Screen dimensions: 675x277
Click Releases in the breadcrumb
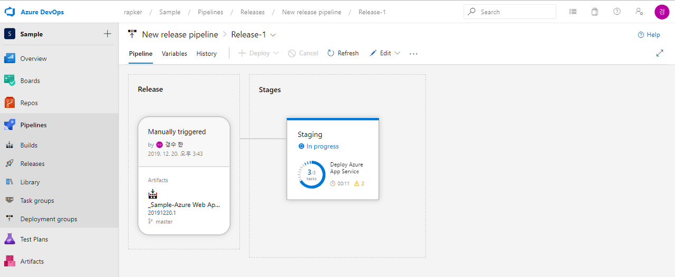click(x=253, y=12)
